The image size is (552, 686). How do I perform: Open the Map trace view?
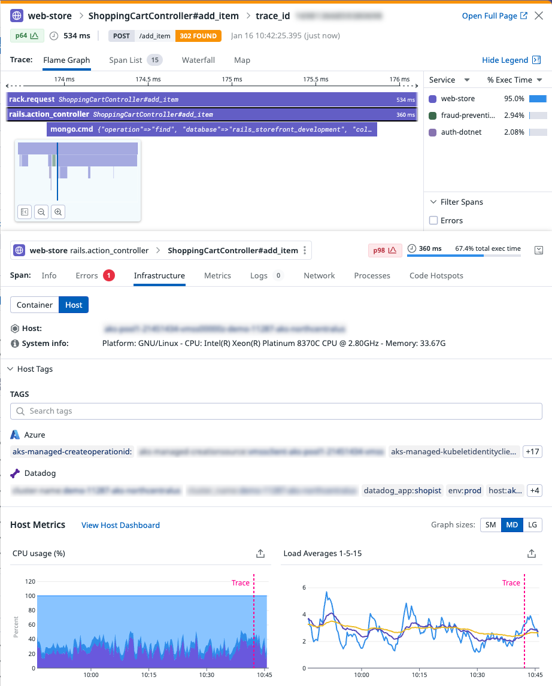pos(242,60)
